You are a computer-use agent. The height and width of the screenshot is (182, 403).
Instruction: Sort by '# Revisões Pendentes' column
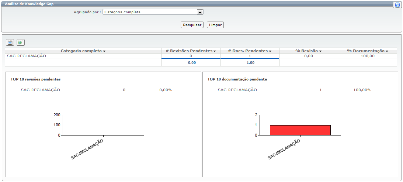[191, 51]
